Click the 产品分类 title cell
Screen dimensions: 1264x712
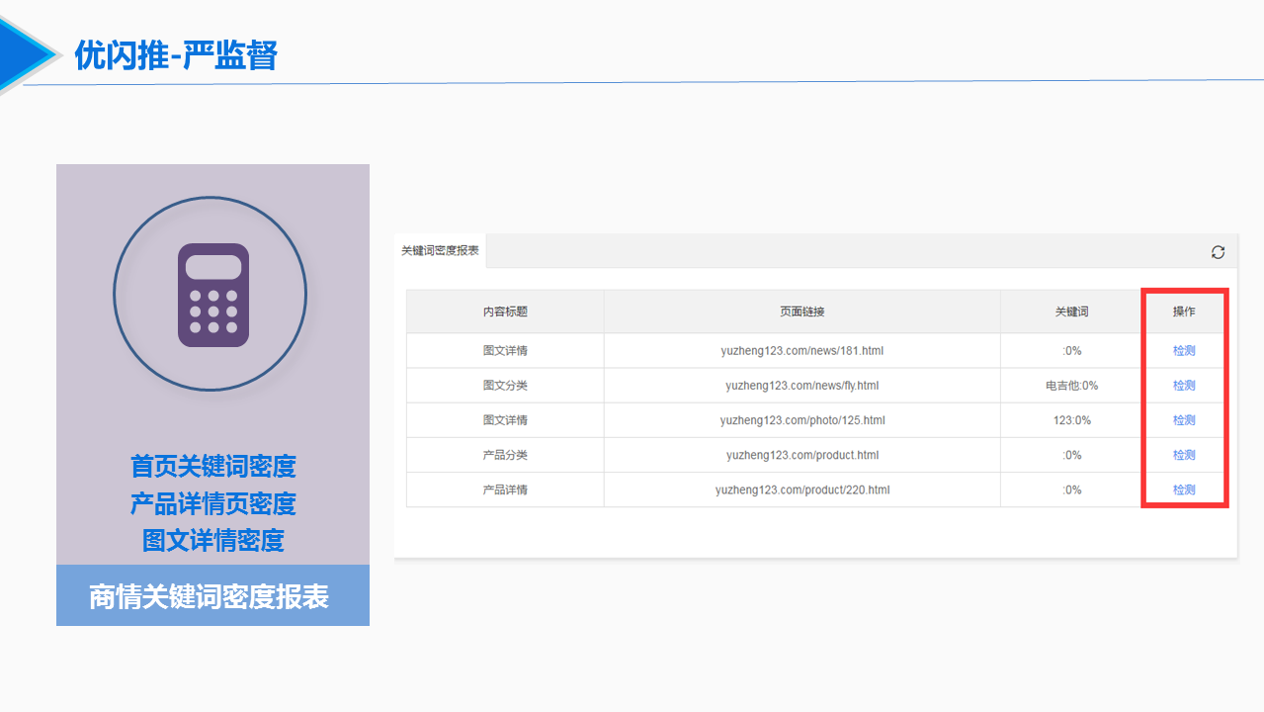click(505, 455)
